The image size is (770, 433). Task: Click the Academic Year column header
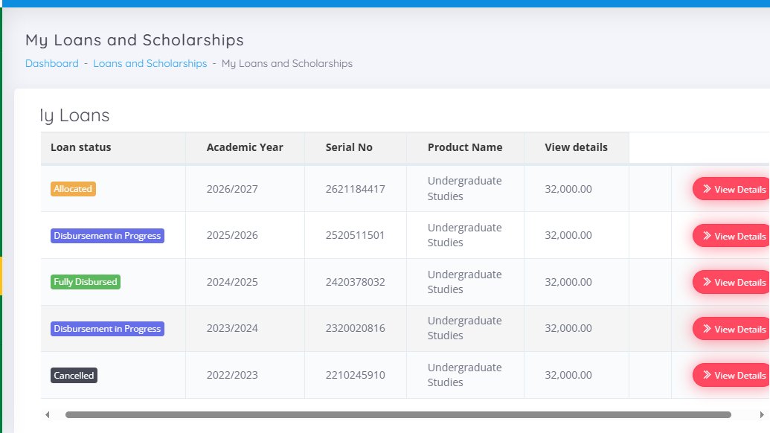tap(245, 147)
